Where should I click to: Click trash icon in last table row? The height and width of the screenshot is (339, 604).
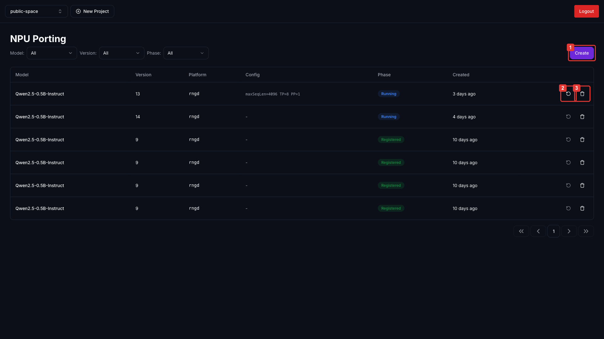tap(582, 208)
